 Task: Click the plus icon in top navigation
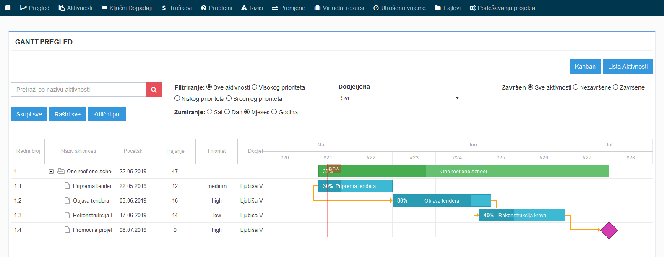pyautogui.click(x=8, y=8)
